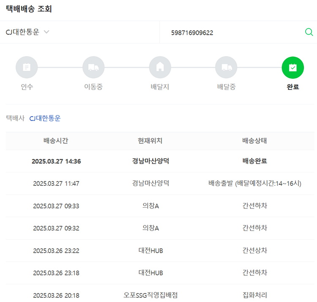
Task: Open the blue CJ대한통운 courier link
Action: coord(45,118)
